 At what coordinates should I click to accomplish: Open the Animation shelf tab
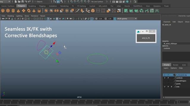coord(53,6)
